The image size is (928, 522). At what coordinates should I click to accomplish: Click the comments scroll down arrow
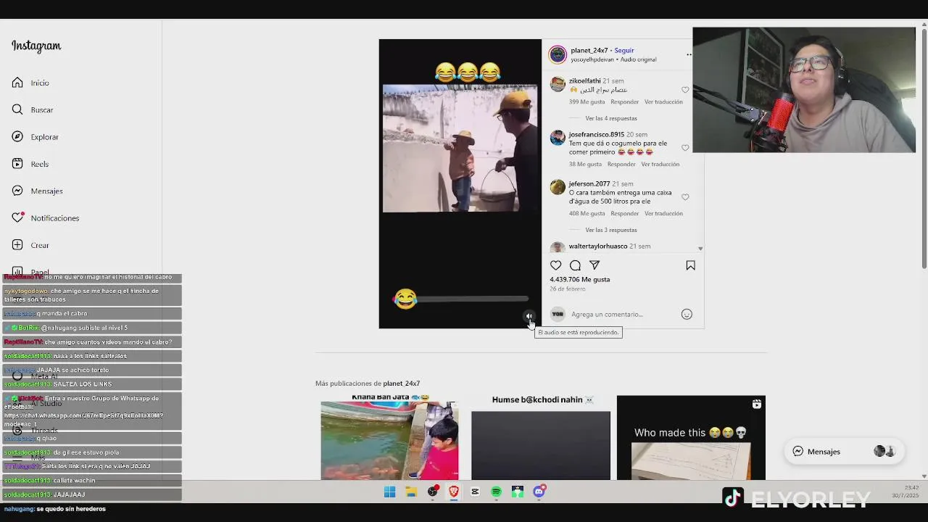point(700,248)
